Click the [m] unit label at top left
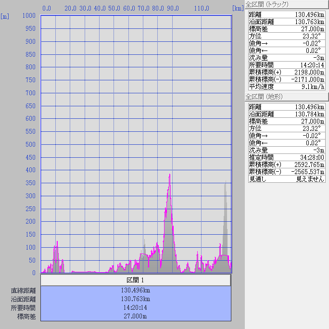The height and width of the screenshot is (329, 329). tap(5, 16)
